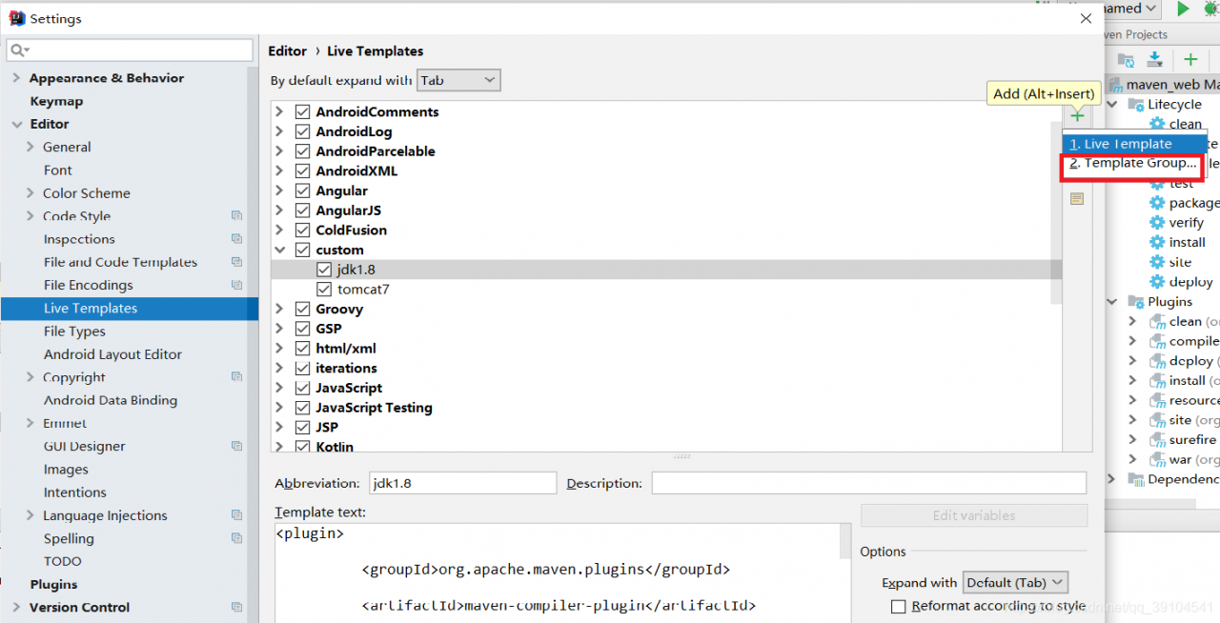1220x623 pixels.
Task: Click the project-level badge icon beside Copyright
Action: pyautogui.click(x=236, y=377)
